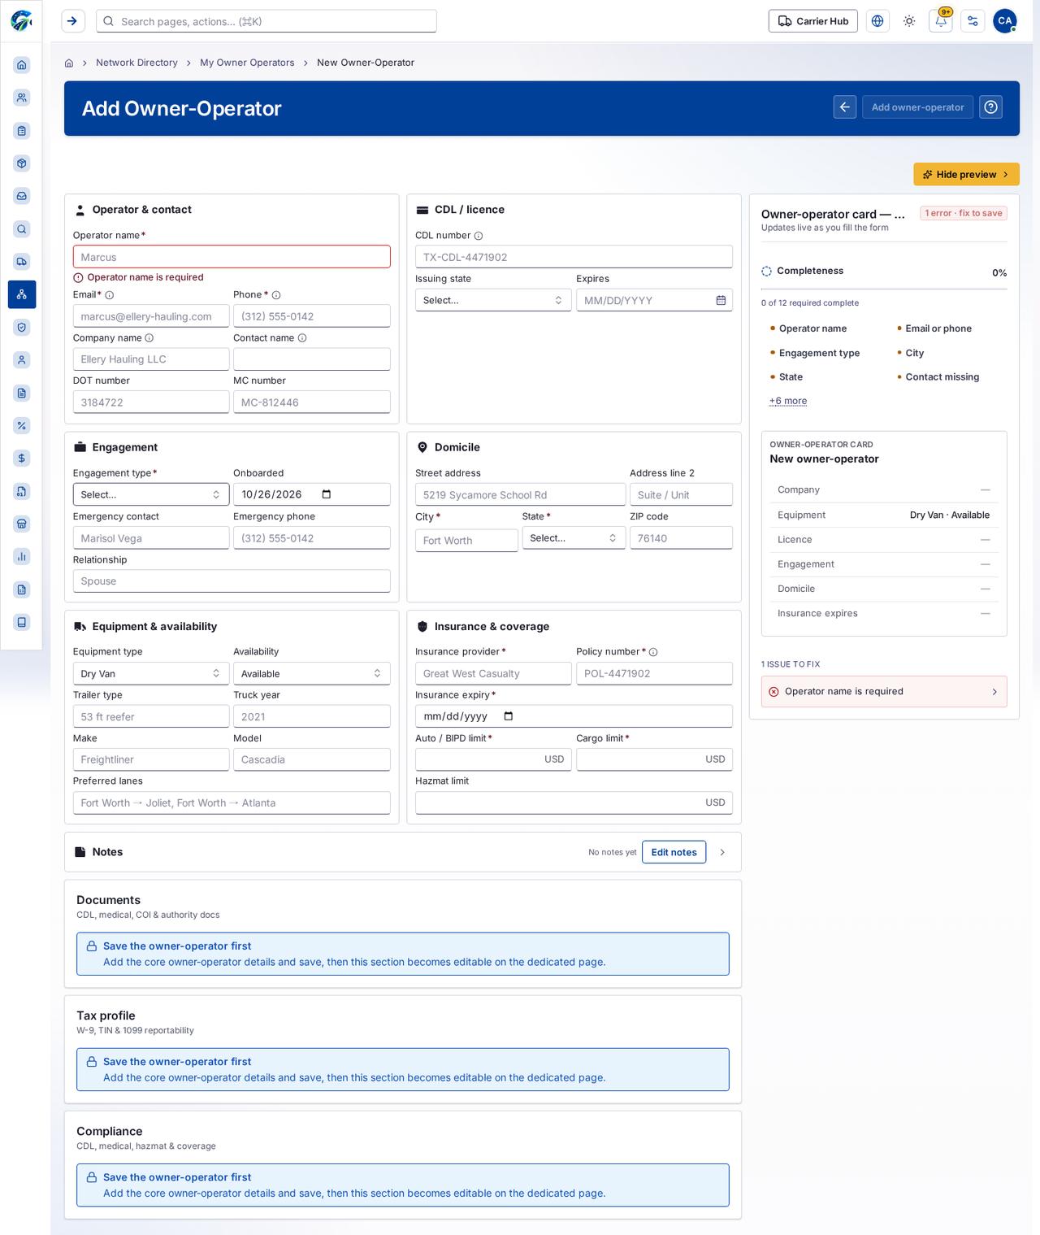Screen dimensions: 1040x1235
Task: Expand the Notes section chevron
Action: (x=722, y=852)
